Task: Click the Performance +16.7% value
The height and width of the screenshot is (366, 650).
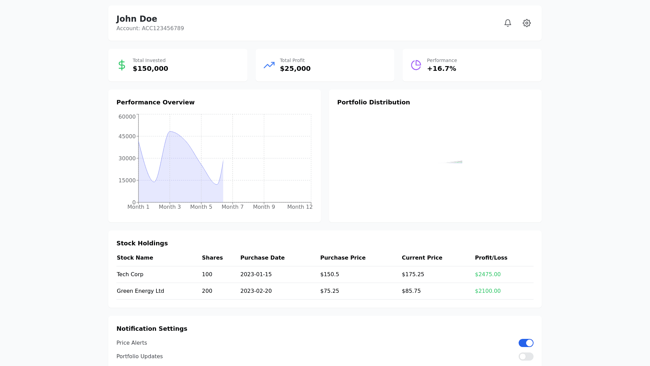Action: tap(441, 69)
